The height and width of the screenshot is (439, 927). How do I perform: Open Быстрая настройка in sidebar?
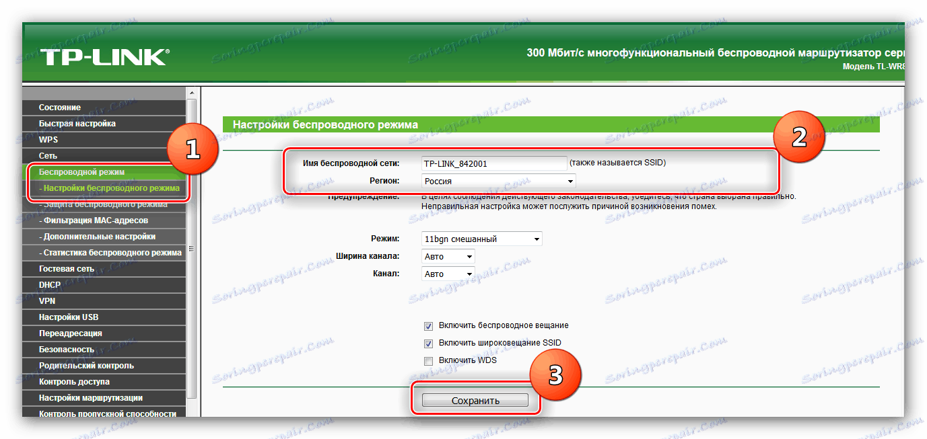point(104,124)
